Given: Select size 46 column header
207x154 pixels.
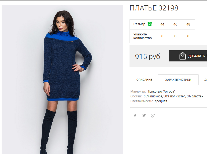Looking at the screenshot, I should point(175,24).
